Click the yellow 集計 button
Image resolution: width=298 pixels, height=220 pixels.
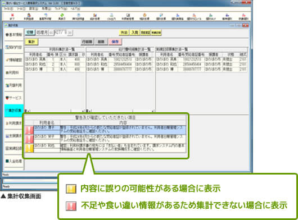tap(31, 42)
